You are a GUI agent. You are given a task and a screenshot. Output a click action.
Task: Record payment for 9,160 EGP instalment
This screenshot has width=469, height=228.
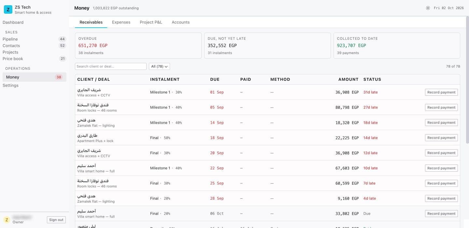(x=441, y=198)
